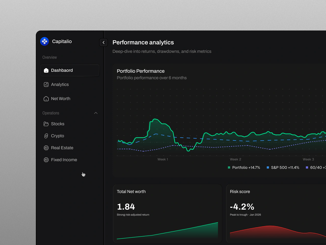
Task: Click the Week 1 axis label
Action: click(x=163, y=159)
